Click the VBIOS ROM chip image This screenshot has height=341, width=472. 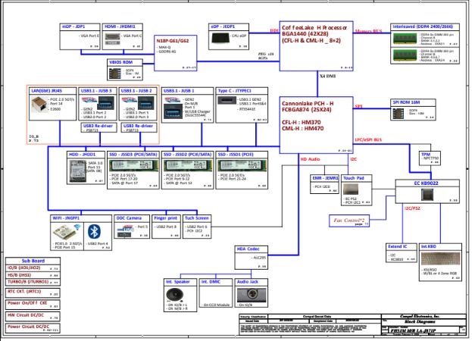(x=114, y=74)
